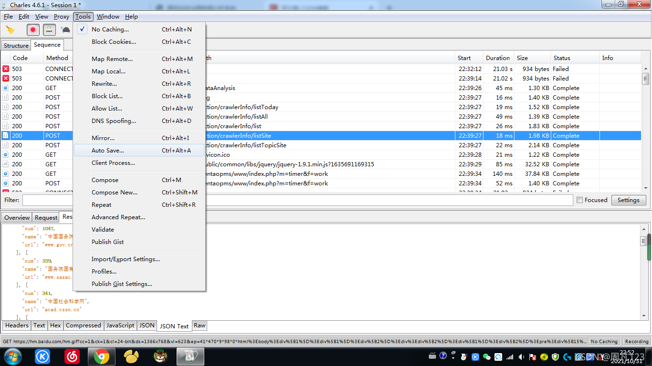
Task: Click the keyboard tray icon
Action: [432, 356]
